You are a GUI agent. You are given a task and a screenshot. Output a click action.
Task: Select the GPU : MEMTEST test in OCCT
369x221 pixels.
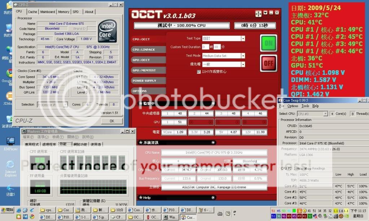(x=149, y=70)
